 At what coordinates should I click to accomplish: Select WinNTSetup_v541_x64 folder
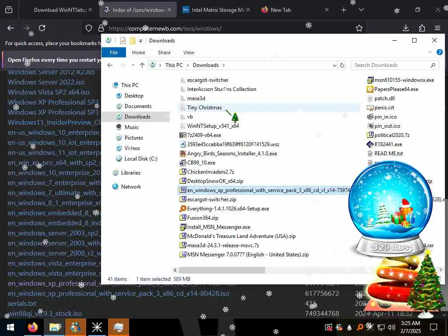[x=213, y=126]
